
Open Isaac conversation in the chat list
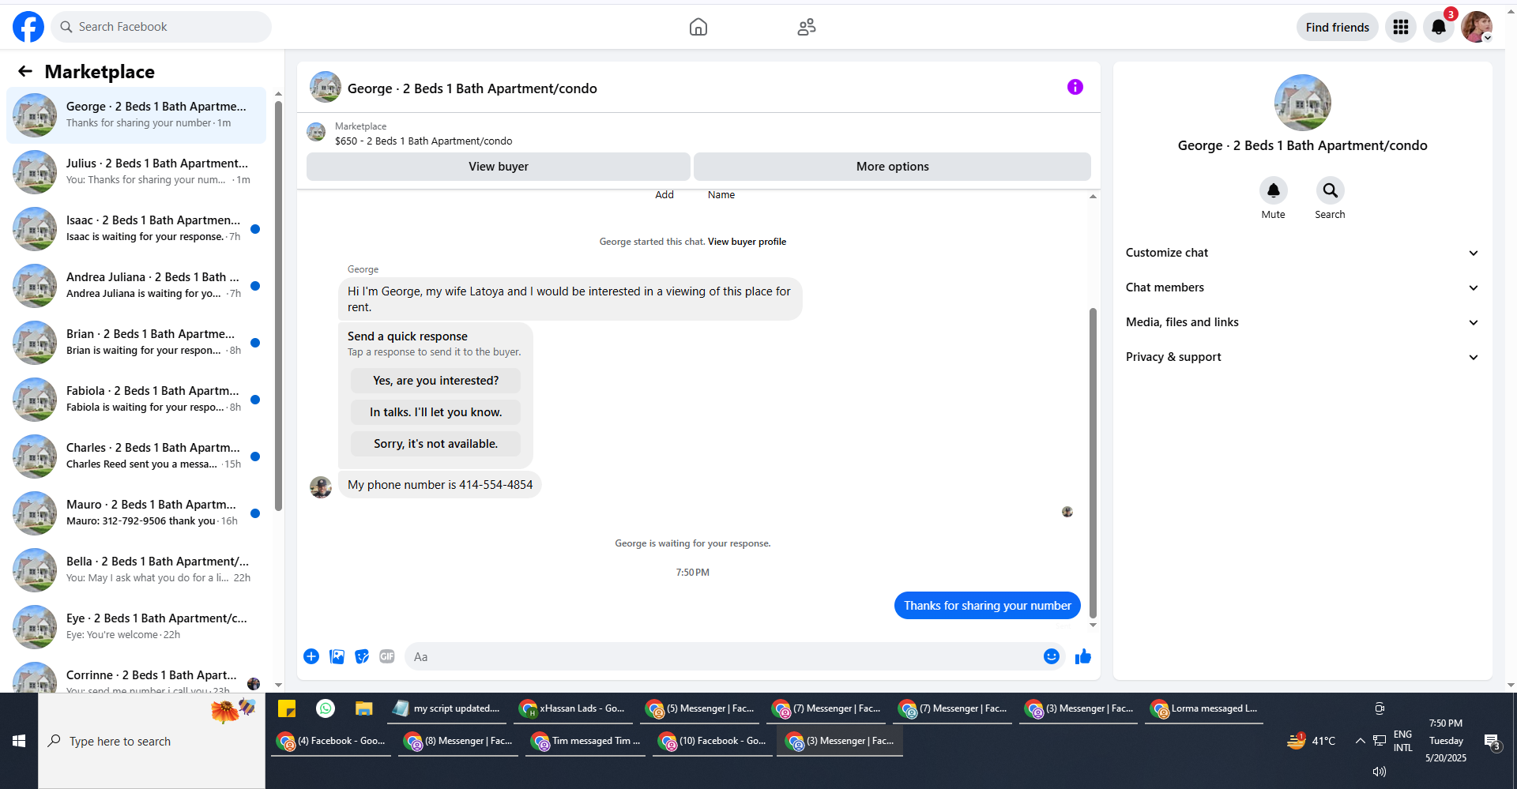pyautogui.click(x=136, y=229)
